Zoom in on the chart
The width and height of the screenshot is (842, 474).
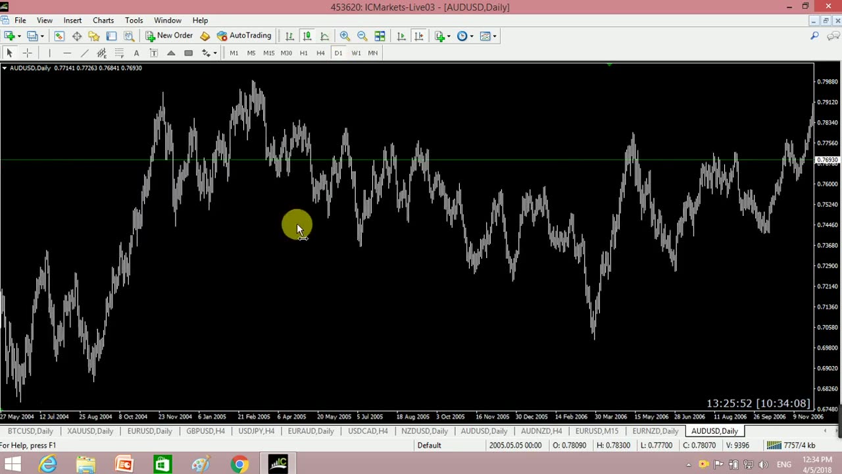(x=345, y=36)
